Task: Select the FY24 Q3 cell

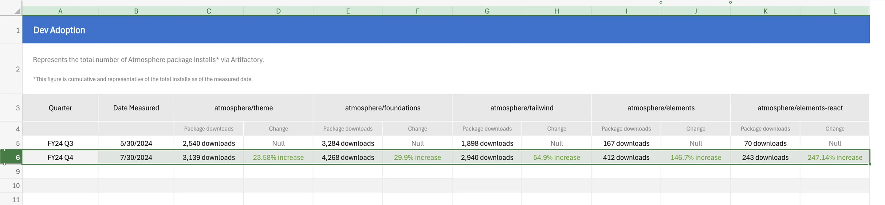Action: tap(60, 143)
